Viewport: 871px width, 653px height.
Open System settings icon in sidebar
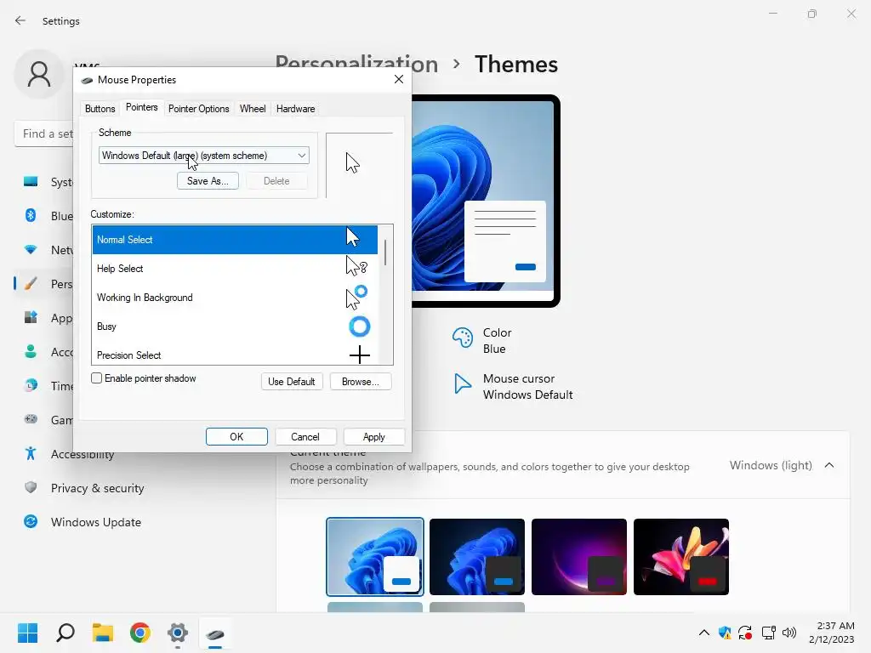tap(31, 182)
